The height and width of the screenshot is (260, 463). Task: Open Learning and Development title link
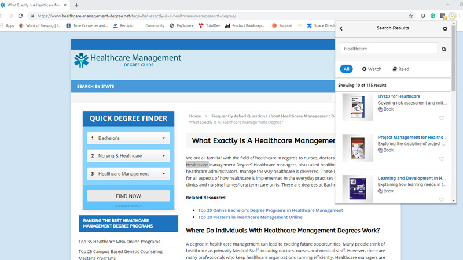pyautogui.click(x=412, y=178)
